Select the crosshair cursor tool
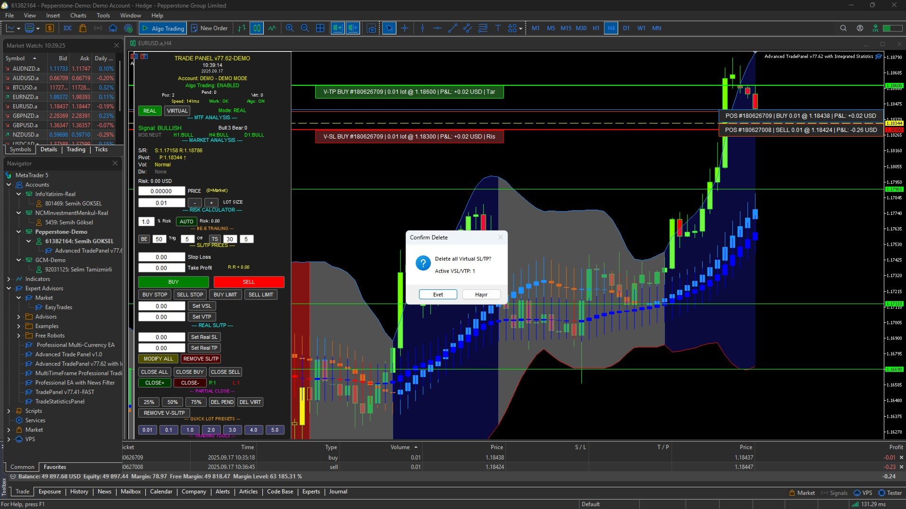Image resolution: width=906 pixels, height=509 pixels. pos(405,28)
